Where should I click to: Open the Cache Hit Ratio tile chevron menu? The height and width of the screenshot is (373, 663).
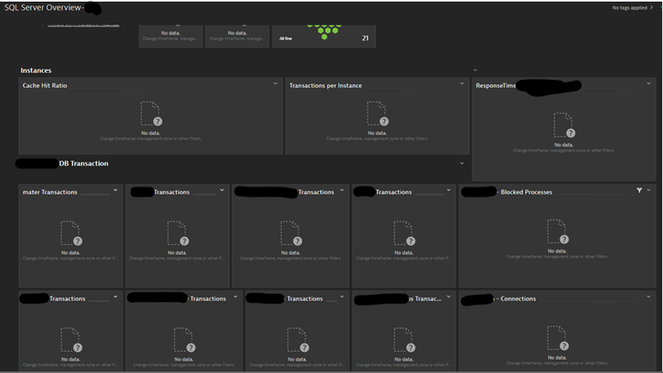[x=276, y=84]
